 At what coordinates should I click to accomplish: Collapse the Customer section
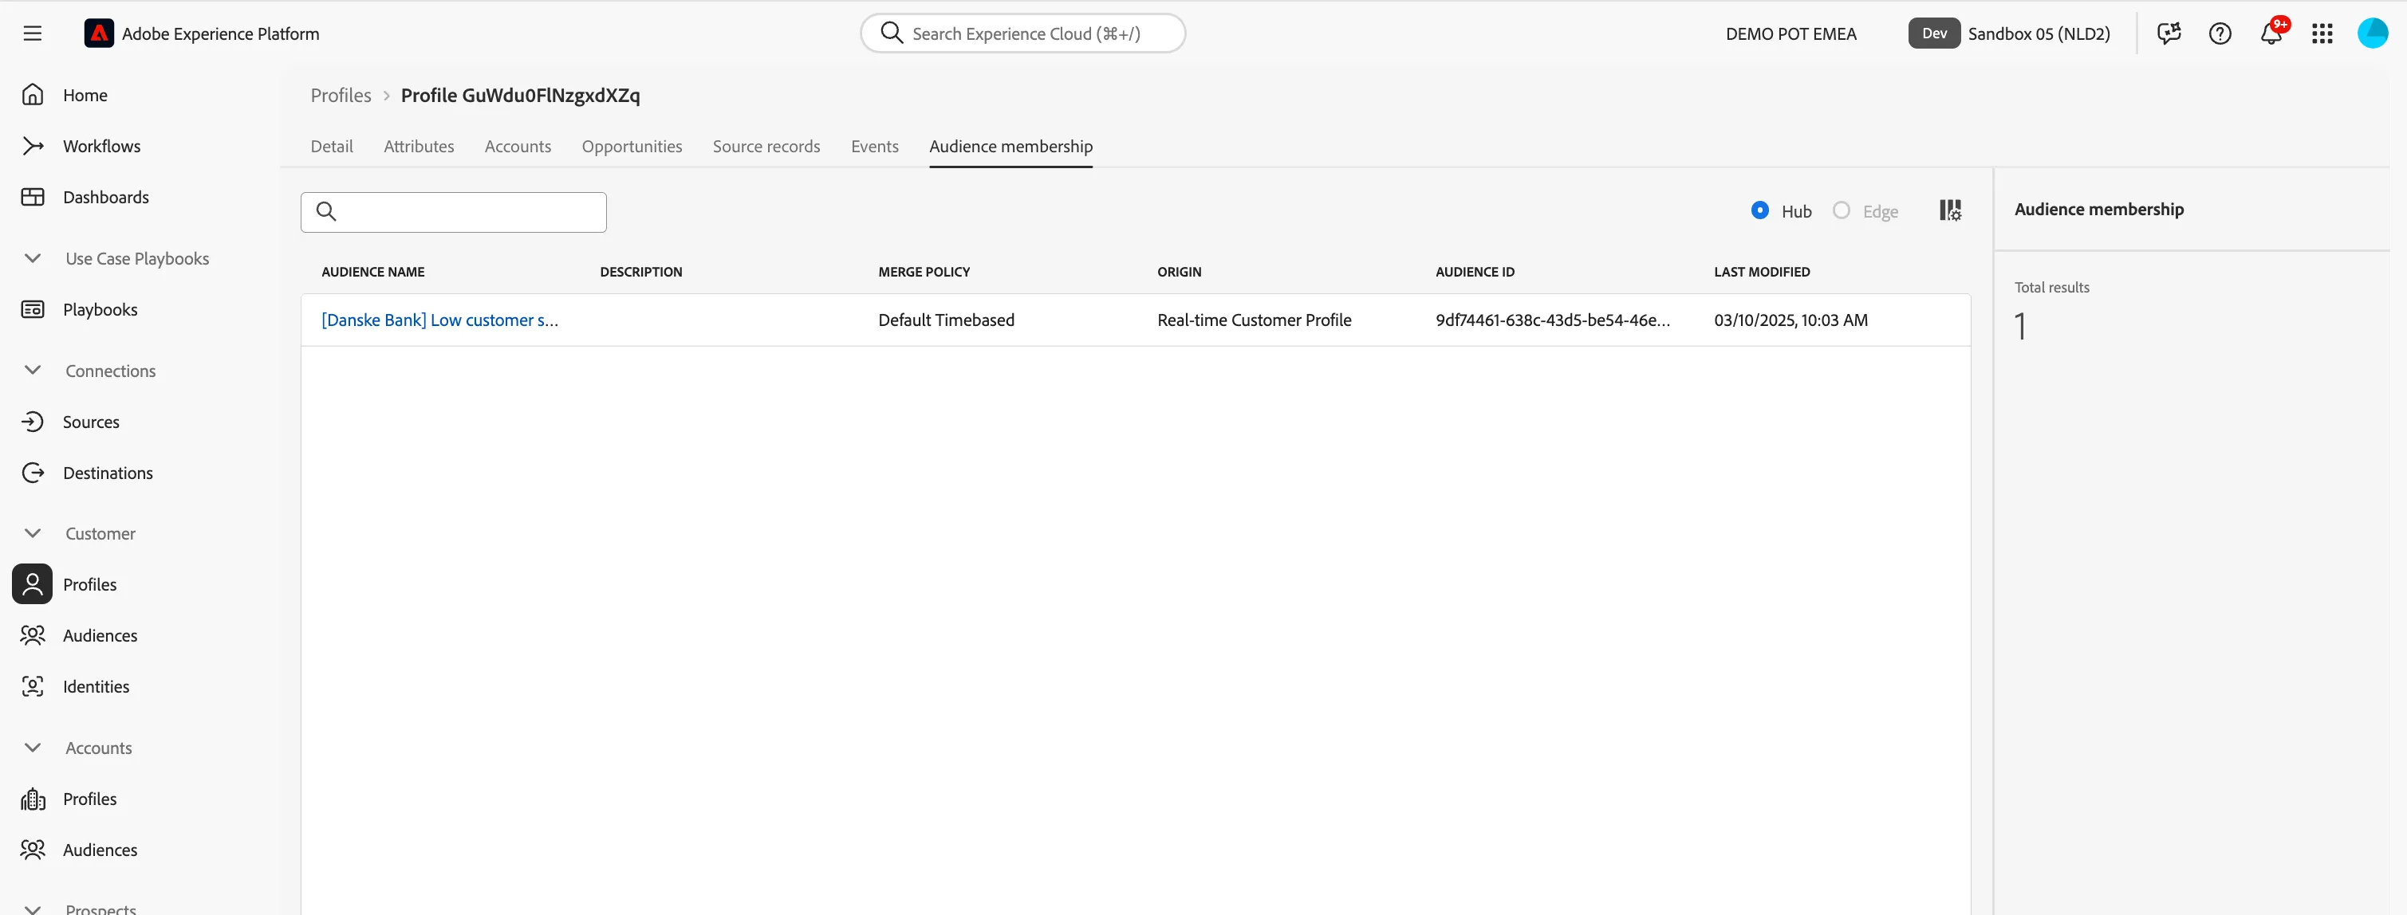(x=33, y=533)
